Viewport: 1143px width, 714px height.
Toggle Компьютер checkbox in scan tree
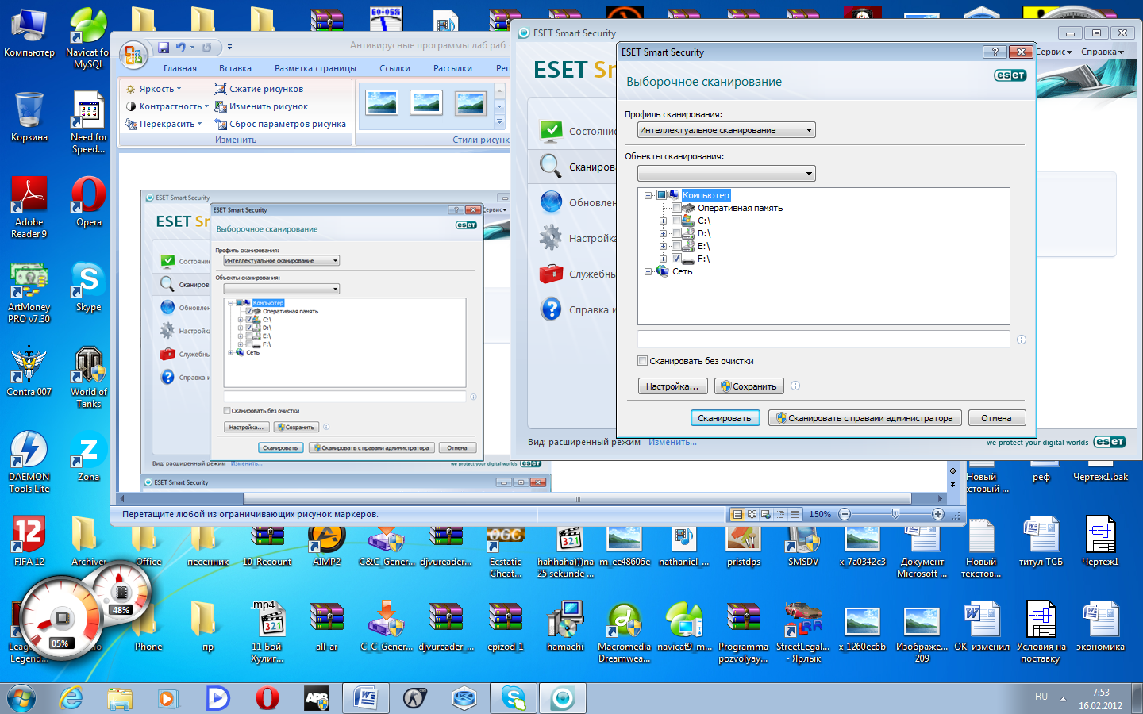click(661, 195)
